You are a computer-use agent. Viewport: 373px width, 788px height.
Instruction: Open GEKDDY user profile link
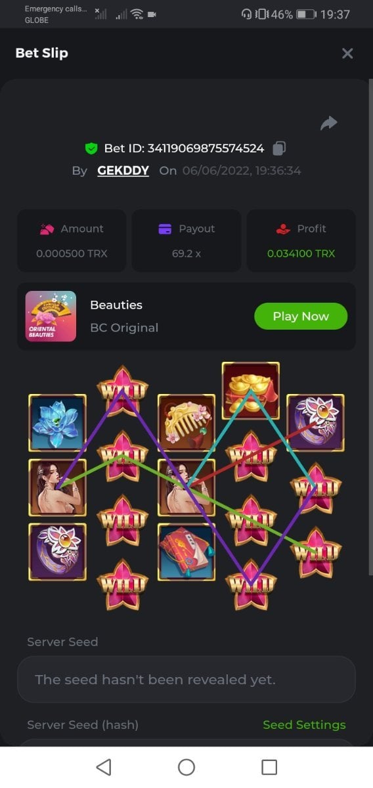pyautogui.click(x=123, y=171)
